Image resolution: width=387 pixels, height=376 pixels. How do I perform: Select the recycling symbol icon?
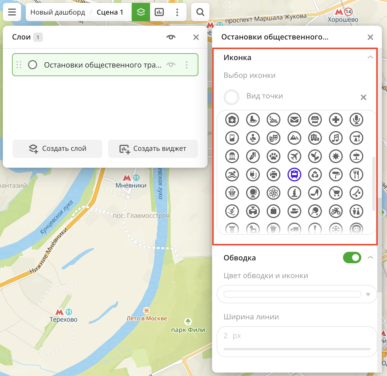pyautogui.click(x=315, y=175)
